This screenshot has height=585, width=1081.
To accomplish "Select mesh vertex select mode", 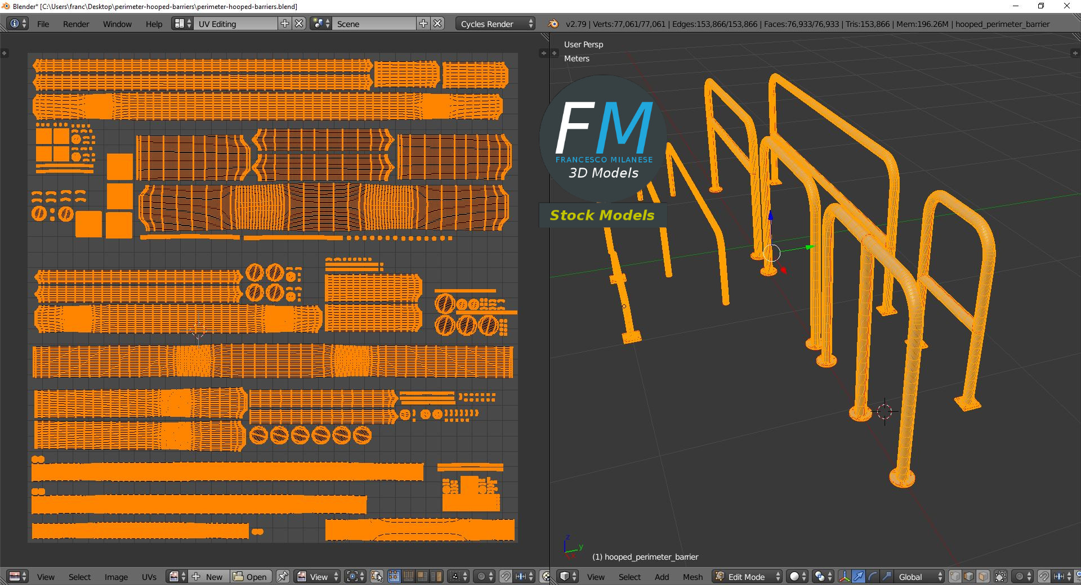I will 955,577.
